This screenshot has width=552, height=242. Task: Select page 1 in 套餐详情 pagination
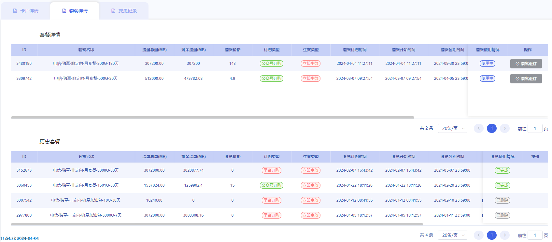click(x=491, y=128)
